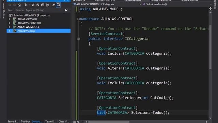Expand the AULA1WS.VIEW project

pos(10,31)
